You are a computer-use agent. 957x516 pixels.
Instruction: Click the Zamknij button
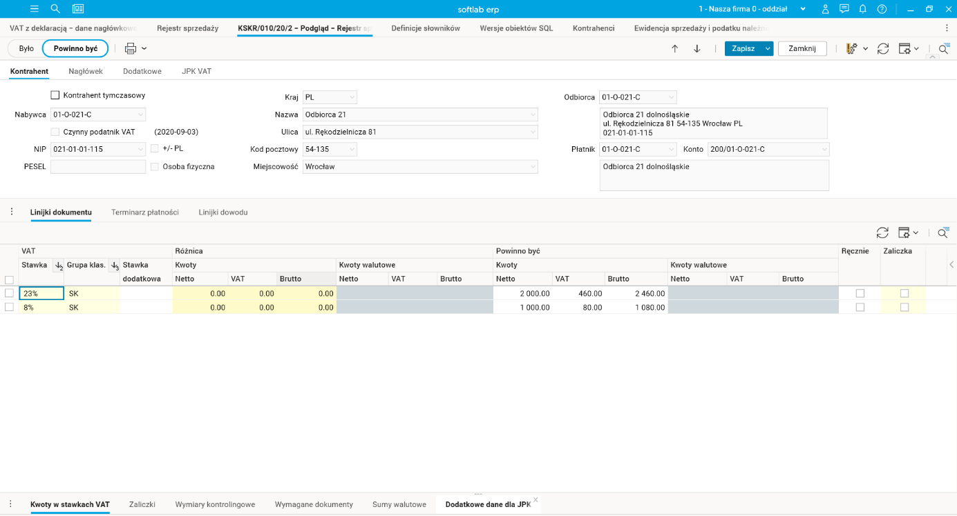[x=802, y=48]
